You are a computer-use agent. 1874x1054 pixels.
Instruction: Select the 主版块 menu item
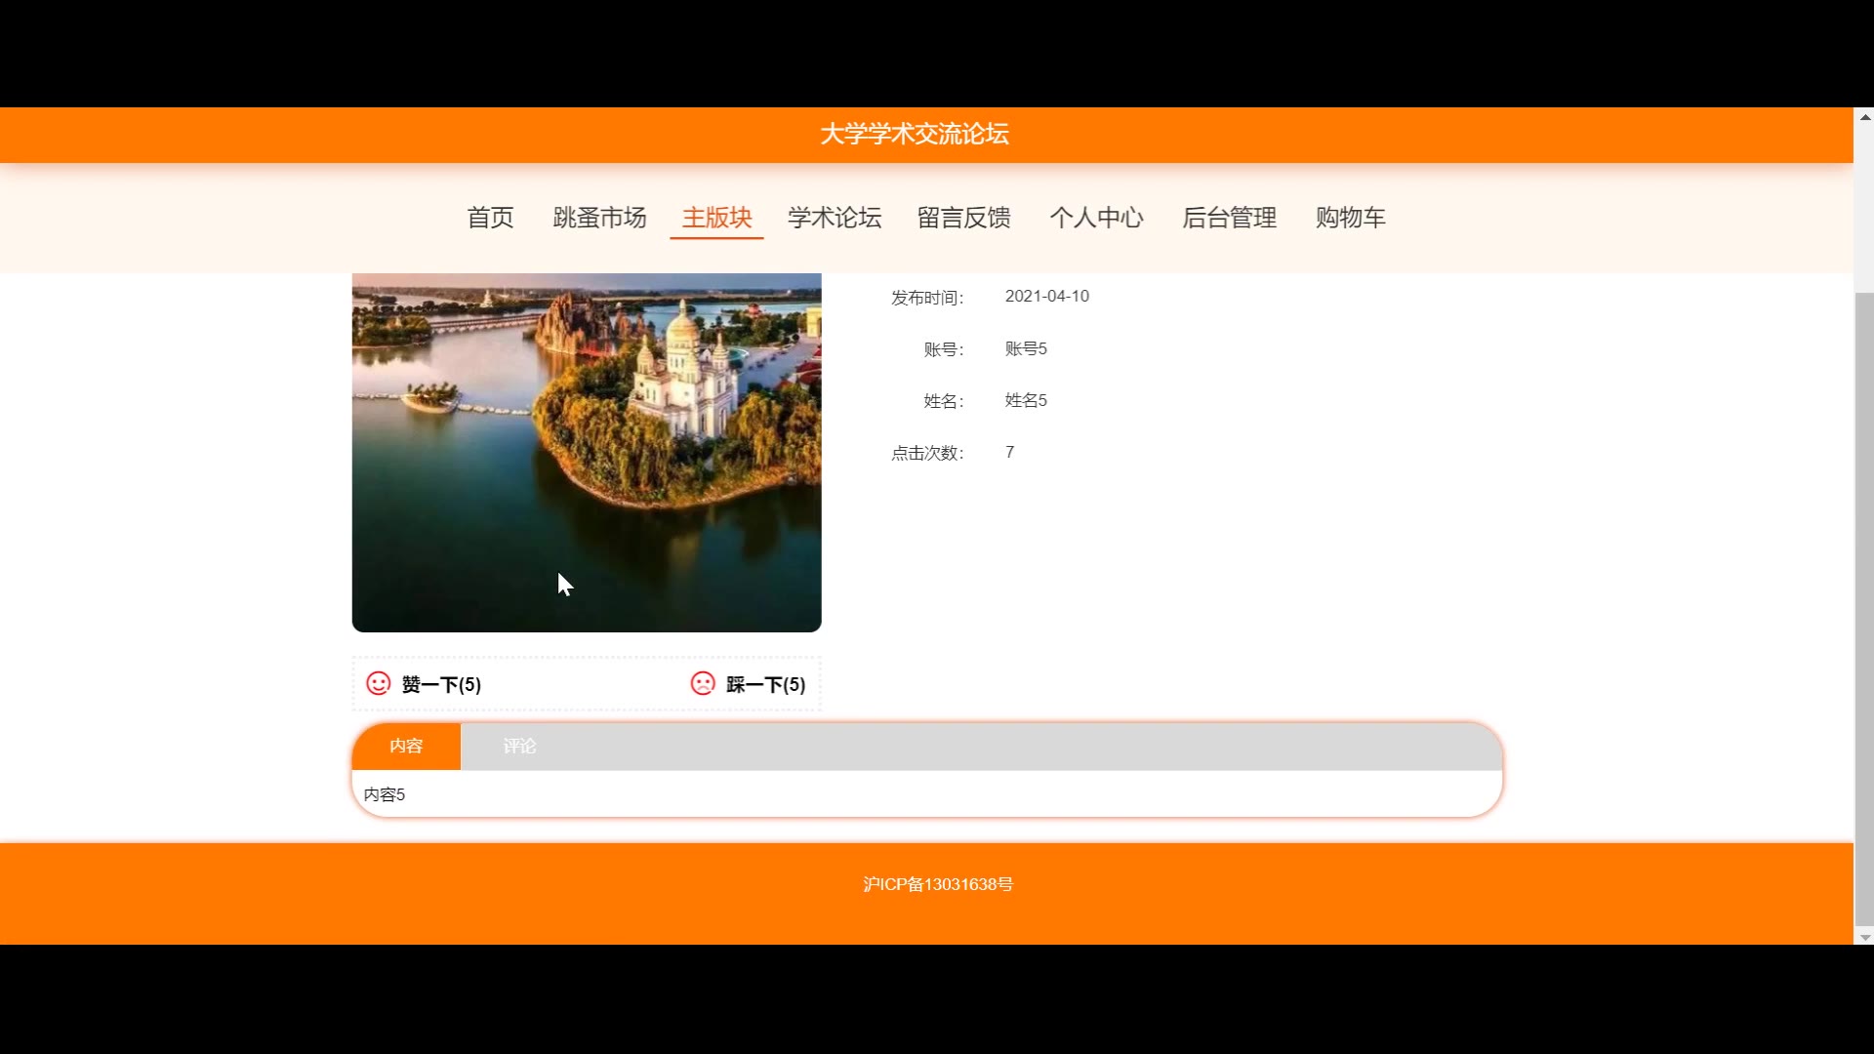click(x=716, y=218)
